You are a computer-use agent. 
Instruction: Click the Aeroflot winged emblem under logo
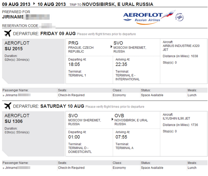click(x=128, y=20)
